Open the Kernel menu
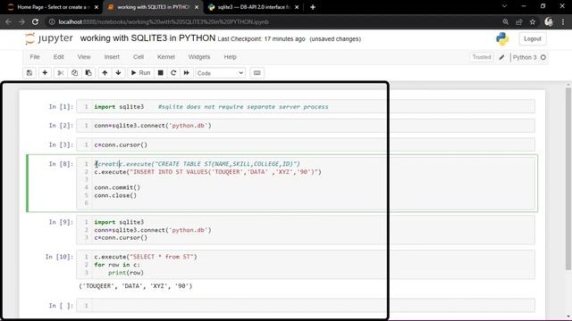 (166, 57)
